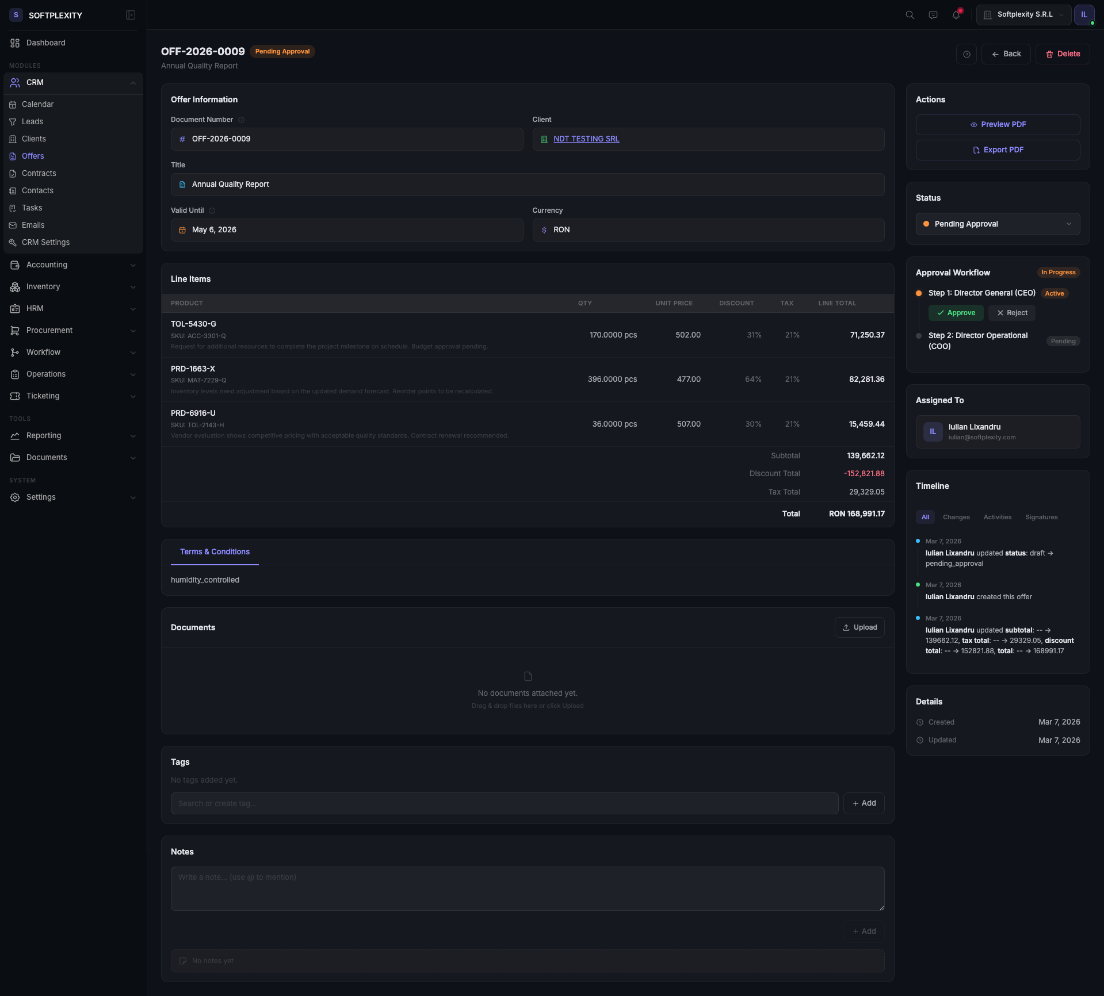Click the info icon next to Back button
Image resolution: width=1104 pixels, height=996 pixels.
(x=966, y=53)
